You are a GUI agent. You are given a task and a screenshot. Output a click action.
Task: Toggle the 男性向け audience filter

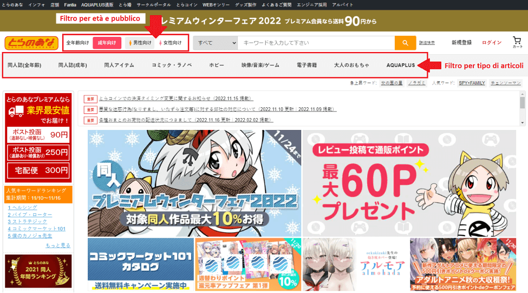140,43
